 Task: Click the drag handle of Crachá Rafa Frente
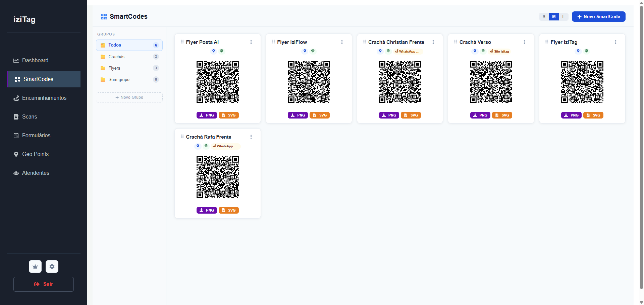tap(182, 137)
